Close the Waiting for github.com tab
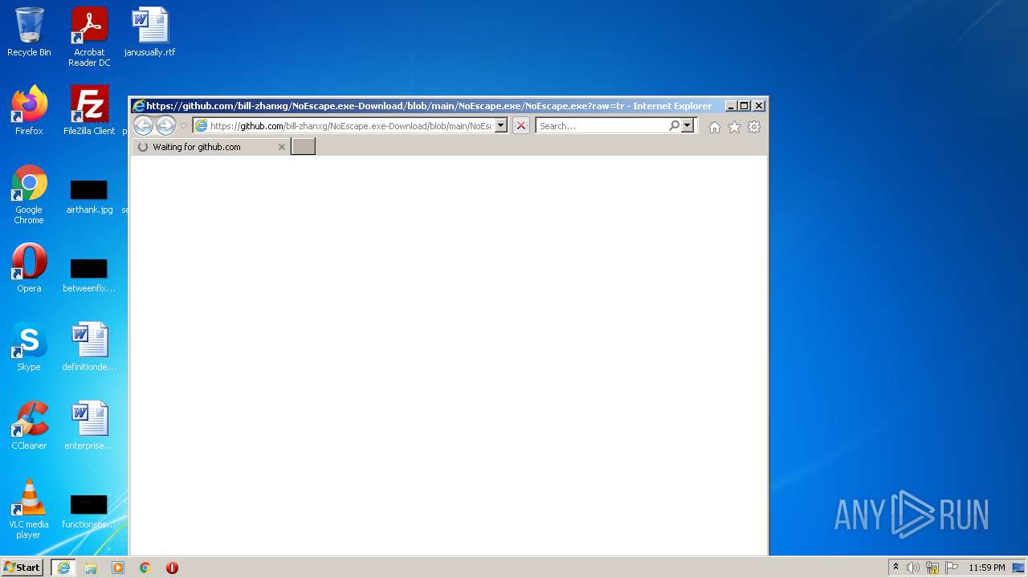 (281, 147)
